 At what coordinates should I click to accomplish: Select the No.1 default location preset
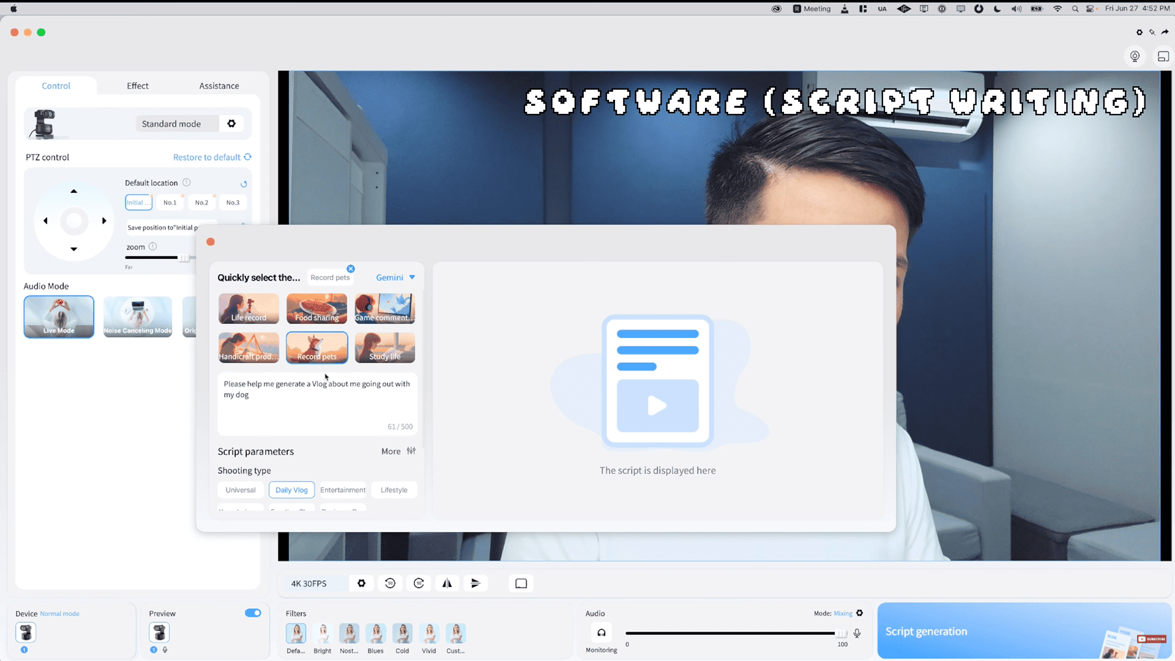[x=170, y=203]
